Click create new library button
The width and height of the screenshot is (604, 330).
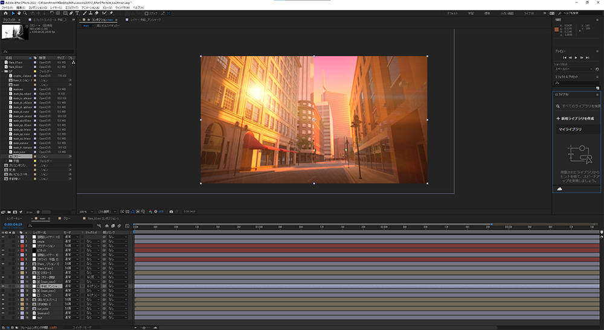click(575, 118)
